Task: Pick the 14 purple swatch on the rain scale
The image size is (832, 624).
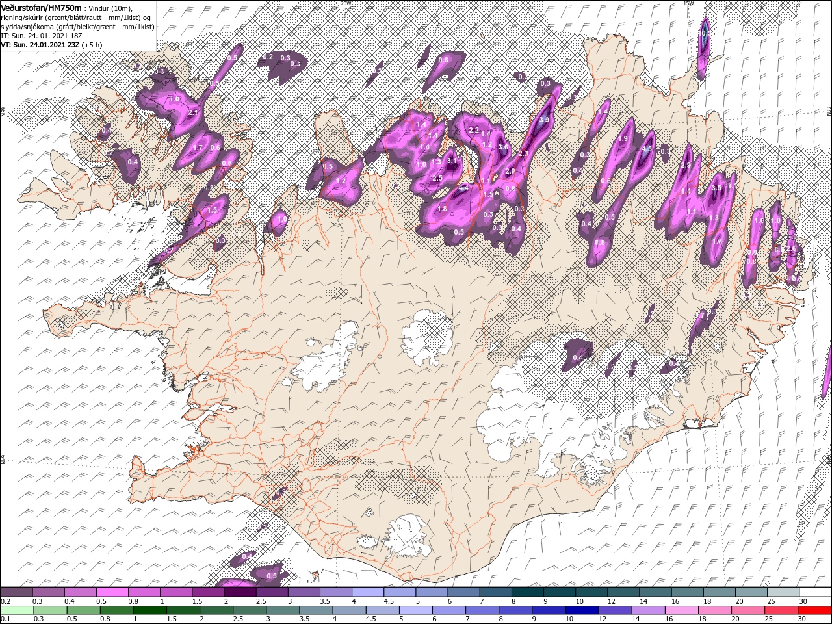Action: click(647, 610)
